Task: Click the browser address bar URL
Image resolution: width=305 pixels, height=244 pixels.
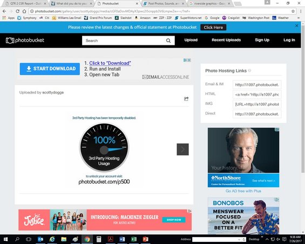Action: (112, 11)
